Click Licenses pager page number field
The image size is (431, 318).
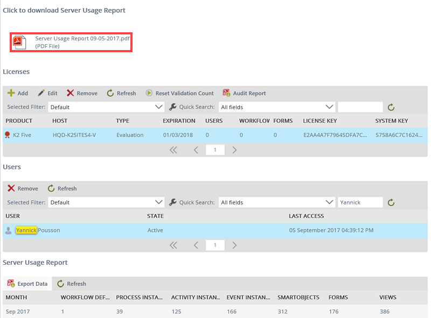(215, 150)
